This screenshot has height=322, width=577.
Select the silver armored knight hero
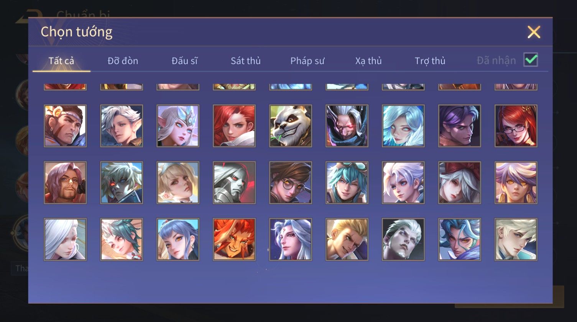(x=234, y=183)
